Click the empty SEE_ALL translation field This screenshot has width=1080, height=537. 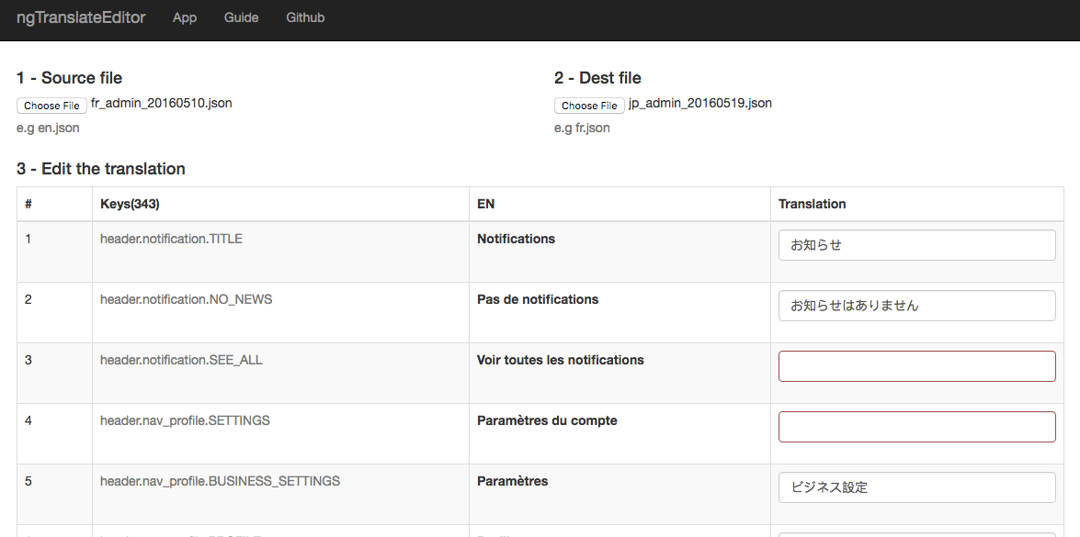coord(916,365)
